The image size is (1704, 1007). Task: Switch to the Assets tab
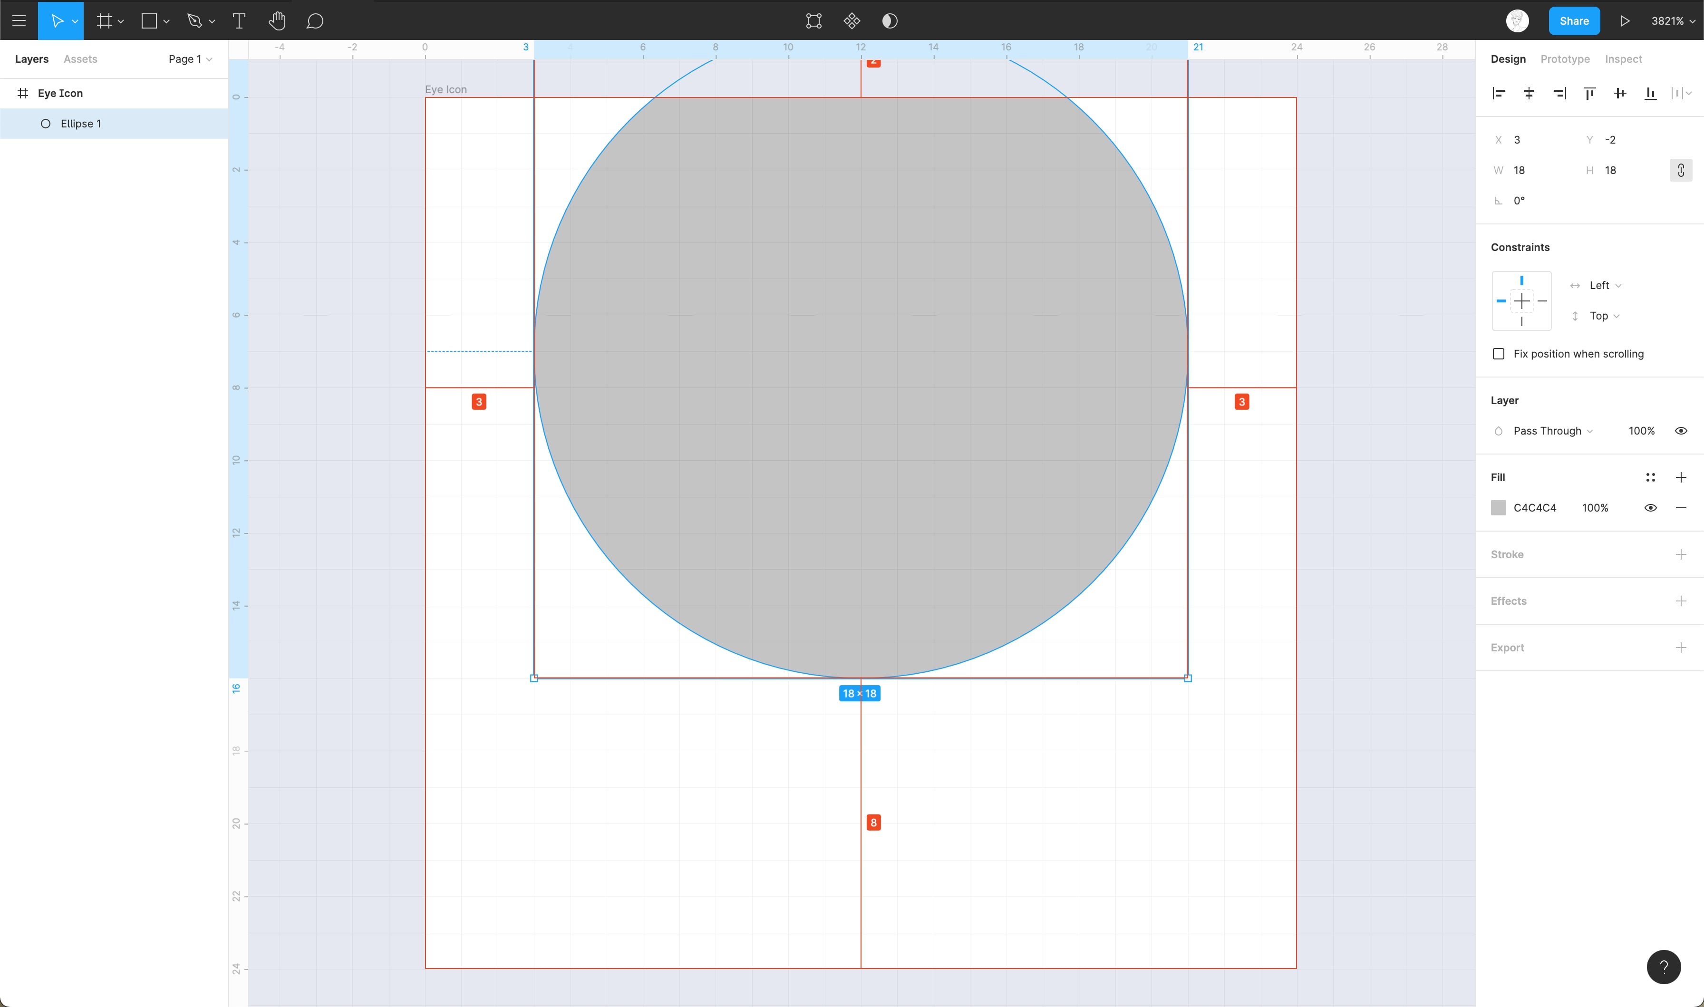pyautogui.click(x=80, y=59)
